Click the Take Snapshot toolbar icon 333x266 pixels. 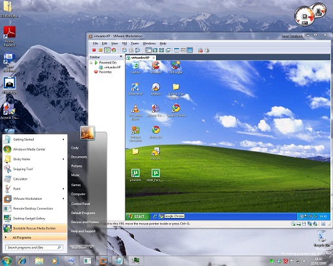point(124,50)
